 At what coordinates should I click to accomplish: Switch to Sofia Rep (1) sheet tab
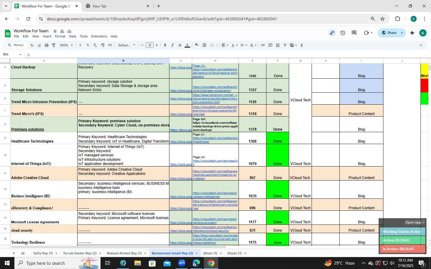click(43, 253)
